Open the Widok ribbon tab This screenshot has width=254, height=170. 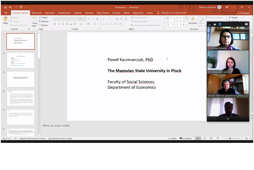[127, 13]
